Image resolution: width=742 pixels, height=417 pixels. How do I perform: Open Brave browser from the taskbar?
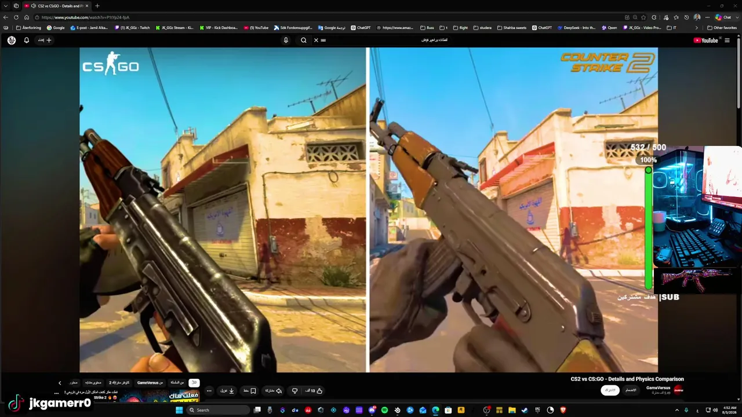pos(563,410)
